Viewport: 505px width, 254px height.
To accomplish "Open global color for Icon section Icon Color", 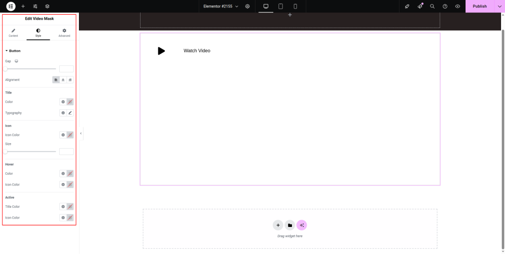I will pos(63,135).
